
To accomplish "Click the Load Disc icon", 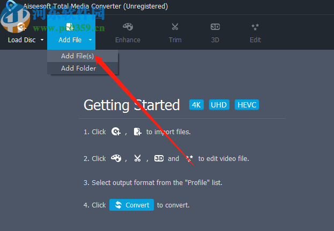I will click(x=21, y=27).
